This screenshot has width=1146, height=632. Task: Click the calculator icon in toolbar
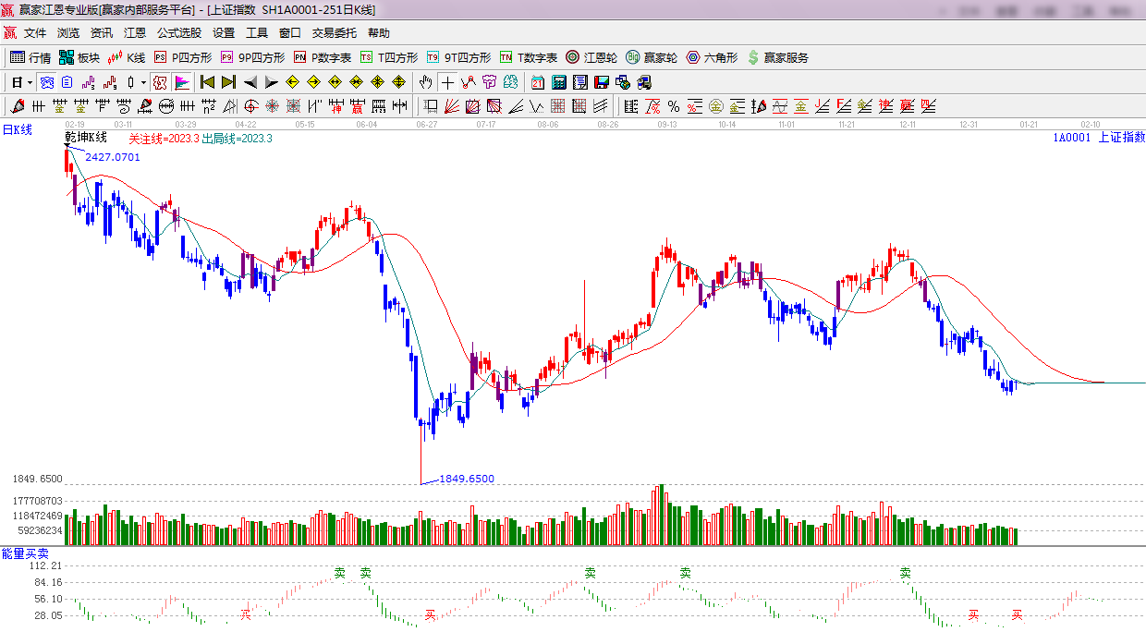(x=559, y=82)
